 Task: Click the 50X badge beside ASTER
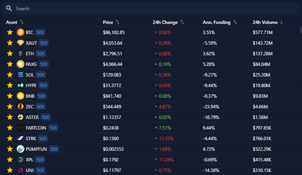(46, 117)
